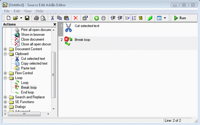200x125 pixels.
Task: Click the Actions tree scroll down arrow
Action: click(x=54, y=109)
